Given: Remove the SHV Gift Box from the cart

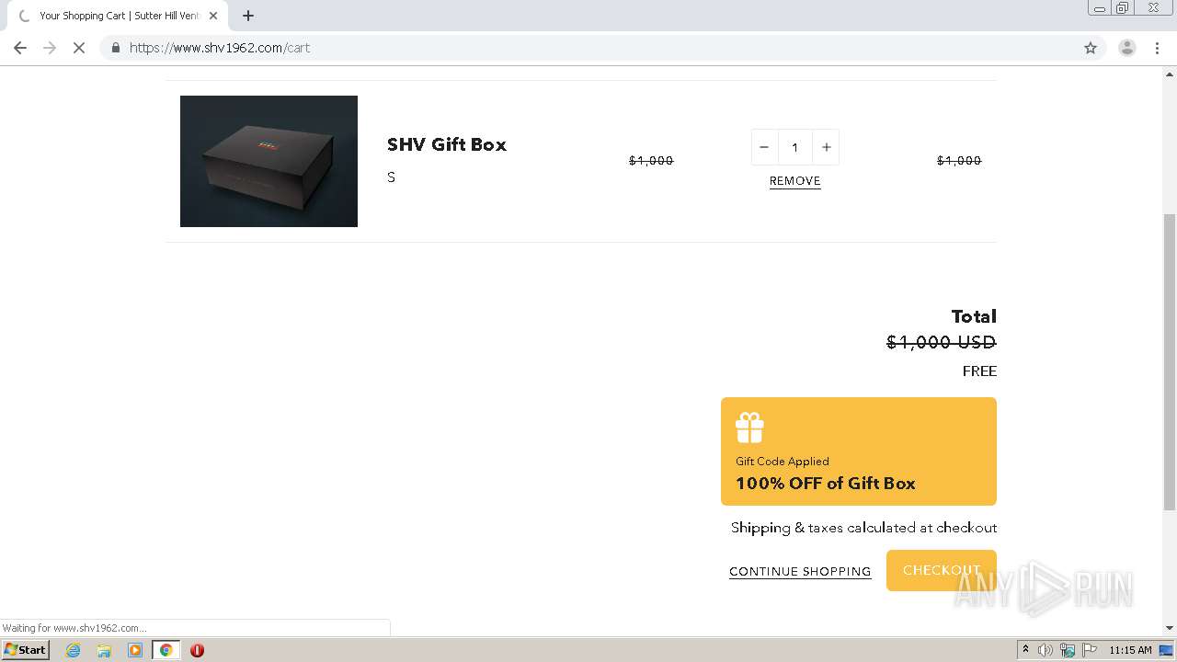Looking at the screenshot, I should click(795, 181).
